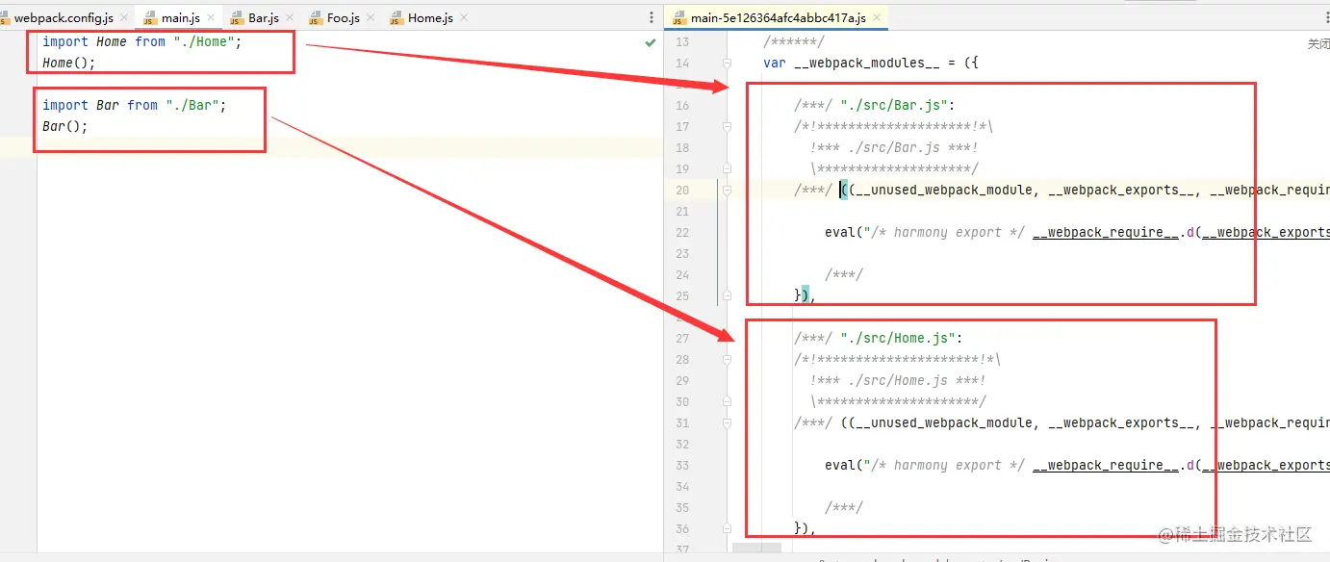1330x562 pixels.
Task: Open the editor tabs three-dot menu
Action: pos(652,17)
